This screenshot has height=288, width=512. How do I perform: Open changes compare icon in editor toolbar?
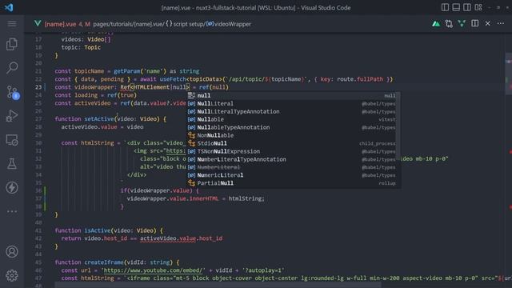point(449,23)
